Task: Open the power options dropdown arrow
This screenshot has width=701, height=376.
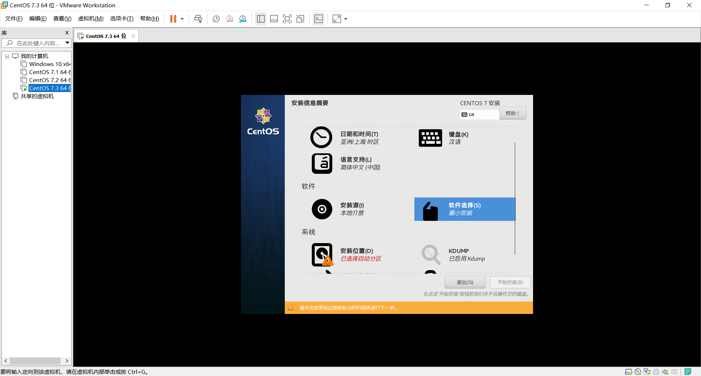Action: (182, 19)
